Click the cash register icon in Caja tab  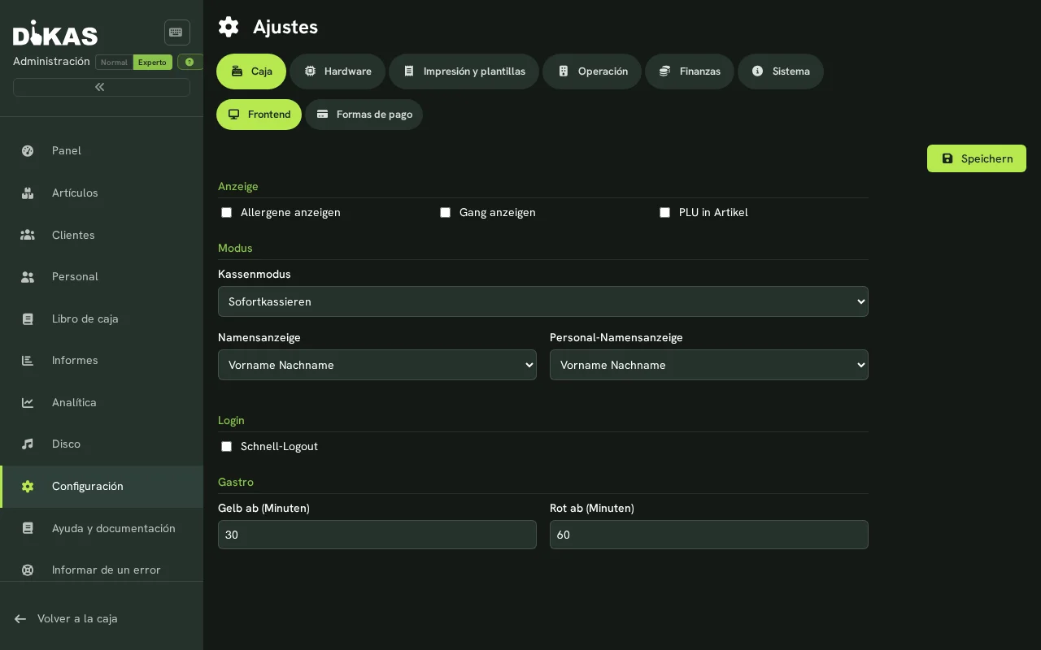(x=237, y=71)
